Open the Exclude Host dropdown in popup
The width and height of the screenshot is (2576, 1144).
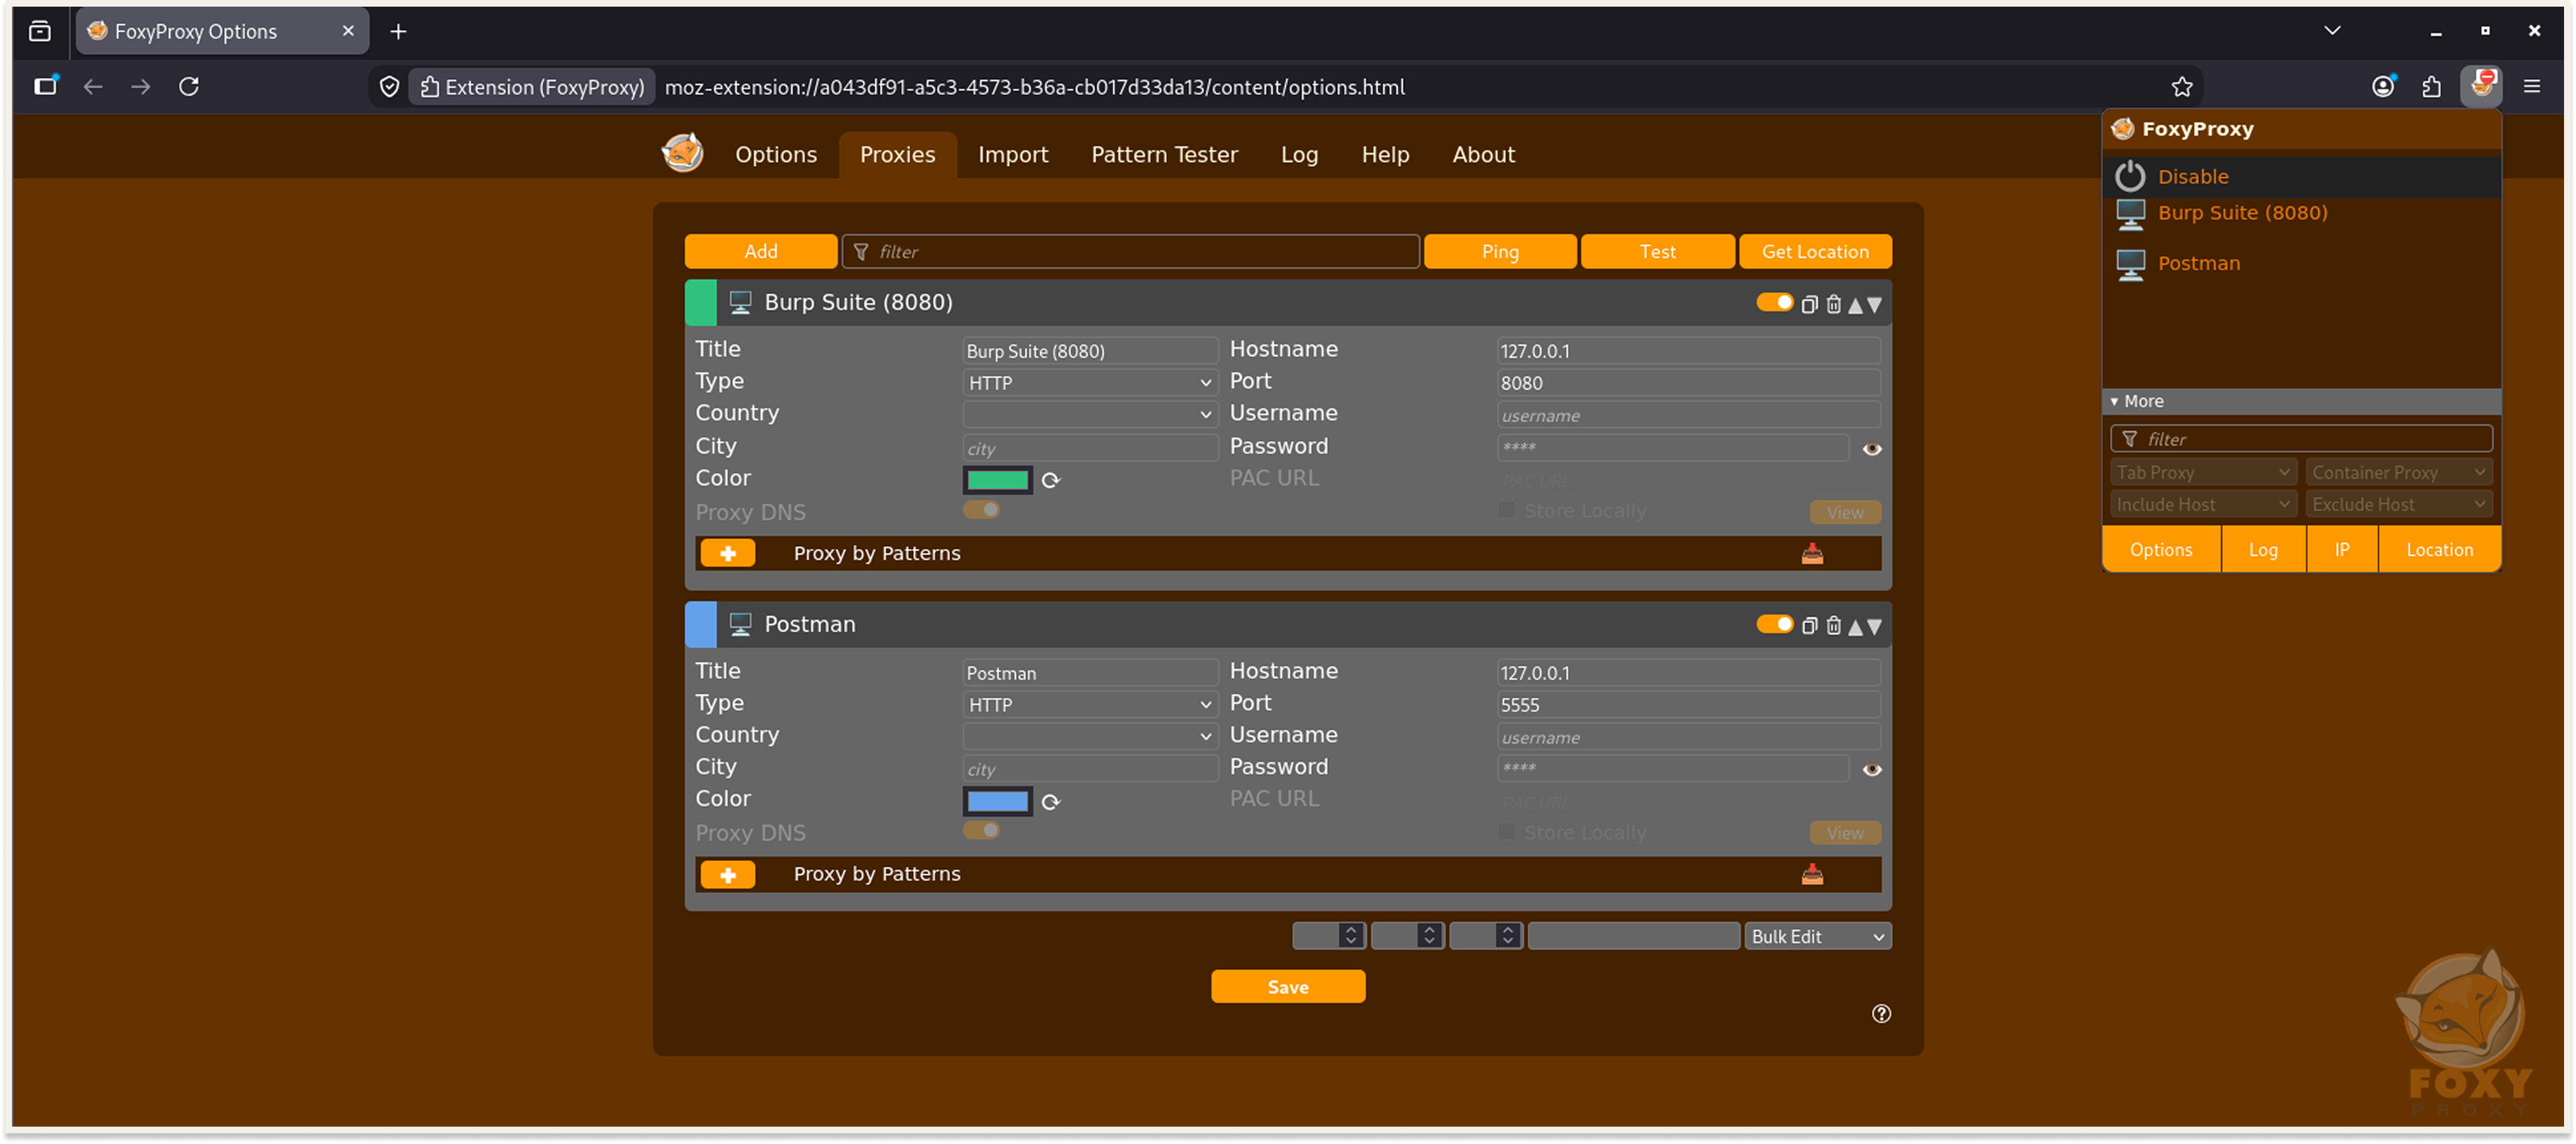click(x=2398, y=504)
